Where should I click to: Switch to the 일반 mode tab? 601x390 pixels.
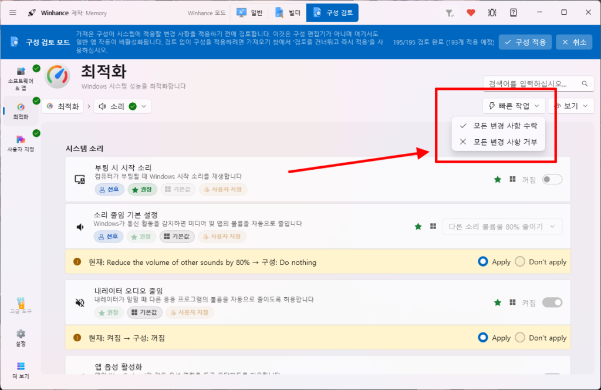click(249, 13)
